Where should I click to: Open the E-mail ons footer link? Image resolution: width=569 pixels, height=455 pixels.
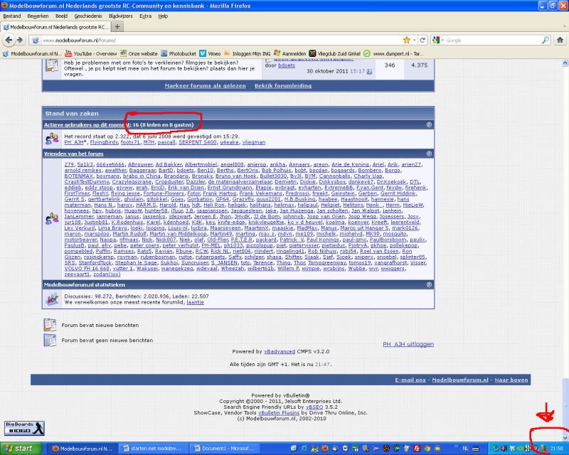click(x=410, y=380)
